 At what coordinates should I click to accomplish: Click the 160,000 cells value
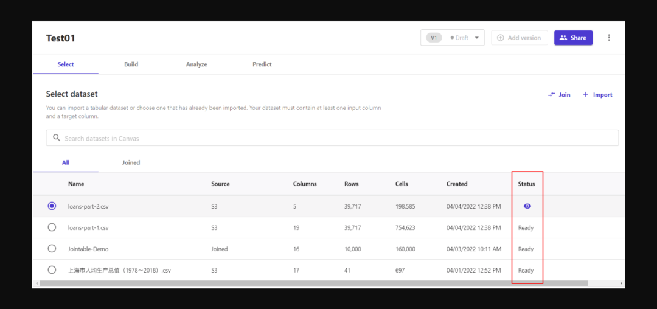click(405, 249)
